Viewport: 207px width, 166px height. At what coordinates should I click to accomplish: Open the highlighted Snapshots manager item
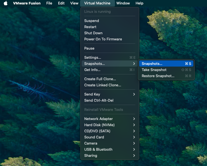(x=152, y=64)
